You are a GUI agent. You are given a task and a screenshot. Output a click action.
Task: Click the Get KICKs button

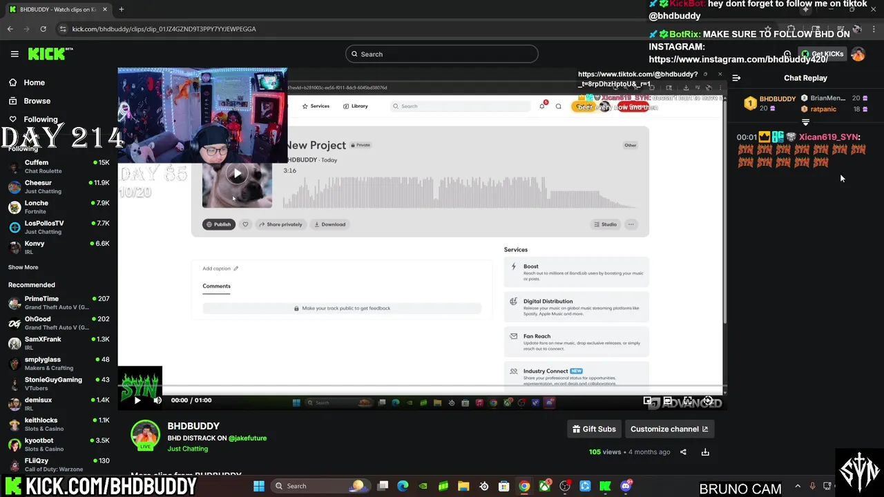(822, 54)
